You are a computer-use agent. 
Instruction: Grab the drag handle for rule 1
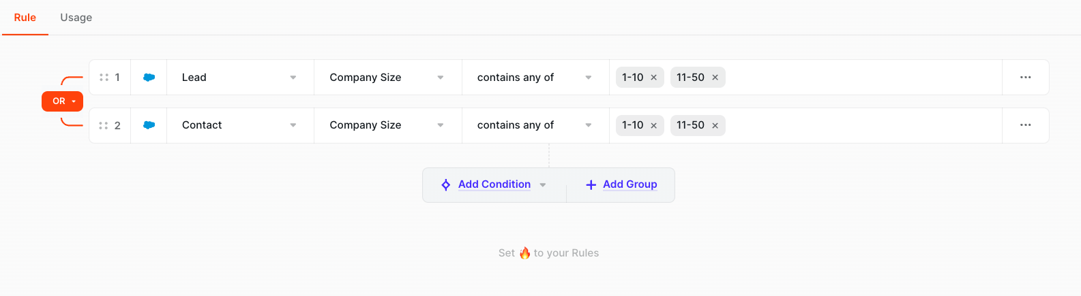(x=104, y=78)
